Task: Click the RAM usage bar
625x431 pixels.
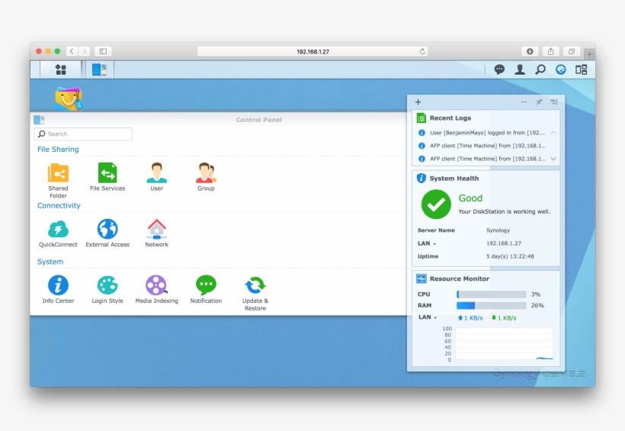Action: coord(492,306)
